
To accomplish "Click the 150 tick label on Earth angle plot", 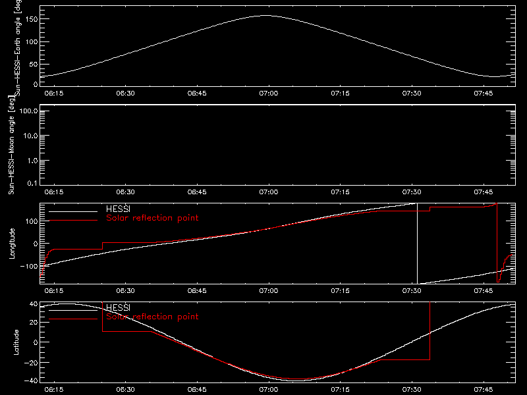I will click(31, 19).
